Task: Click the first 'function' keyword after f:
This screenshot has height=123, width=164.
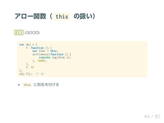Action: tap(37, 48)
